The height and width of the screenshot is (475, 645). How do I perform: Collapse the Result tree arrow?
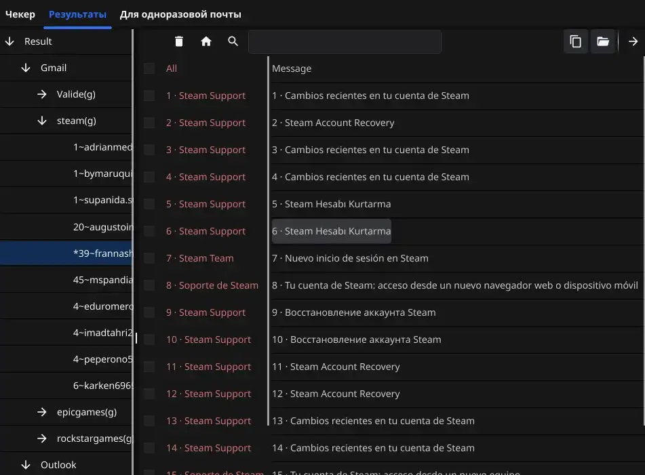pos(10,41)
